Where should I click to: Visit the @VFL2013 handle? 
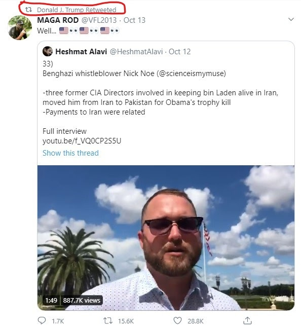tap(99, 20)
